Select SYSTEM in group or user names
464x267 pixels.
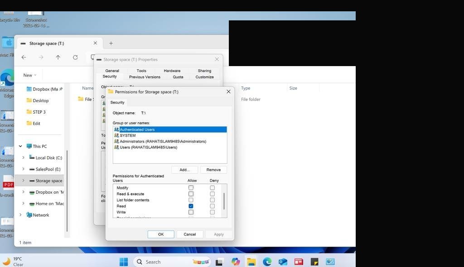169,135
